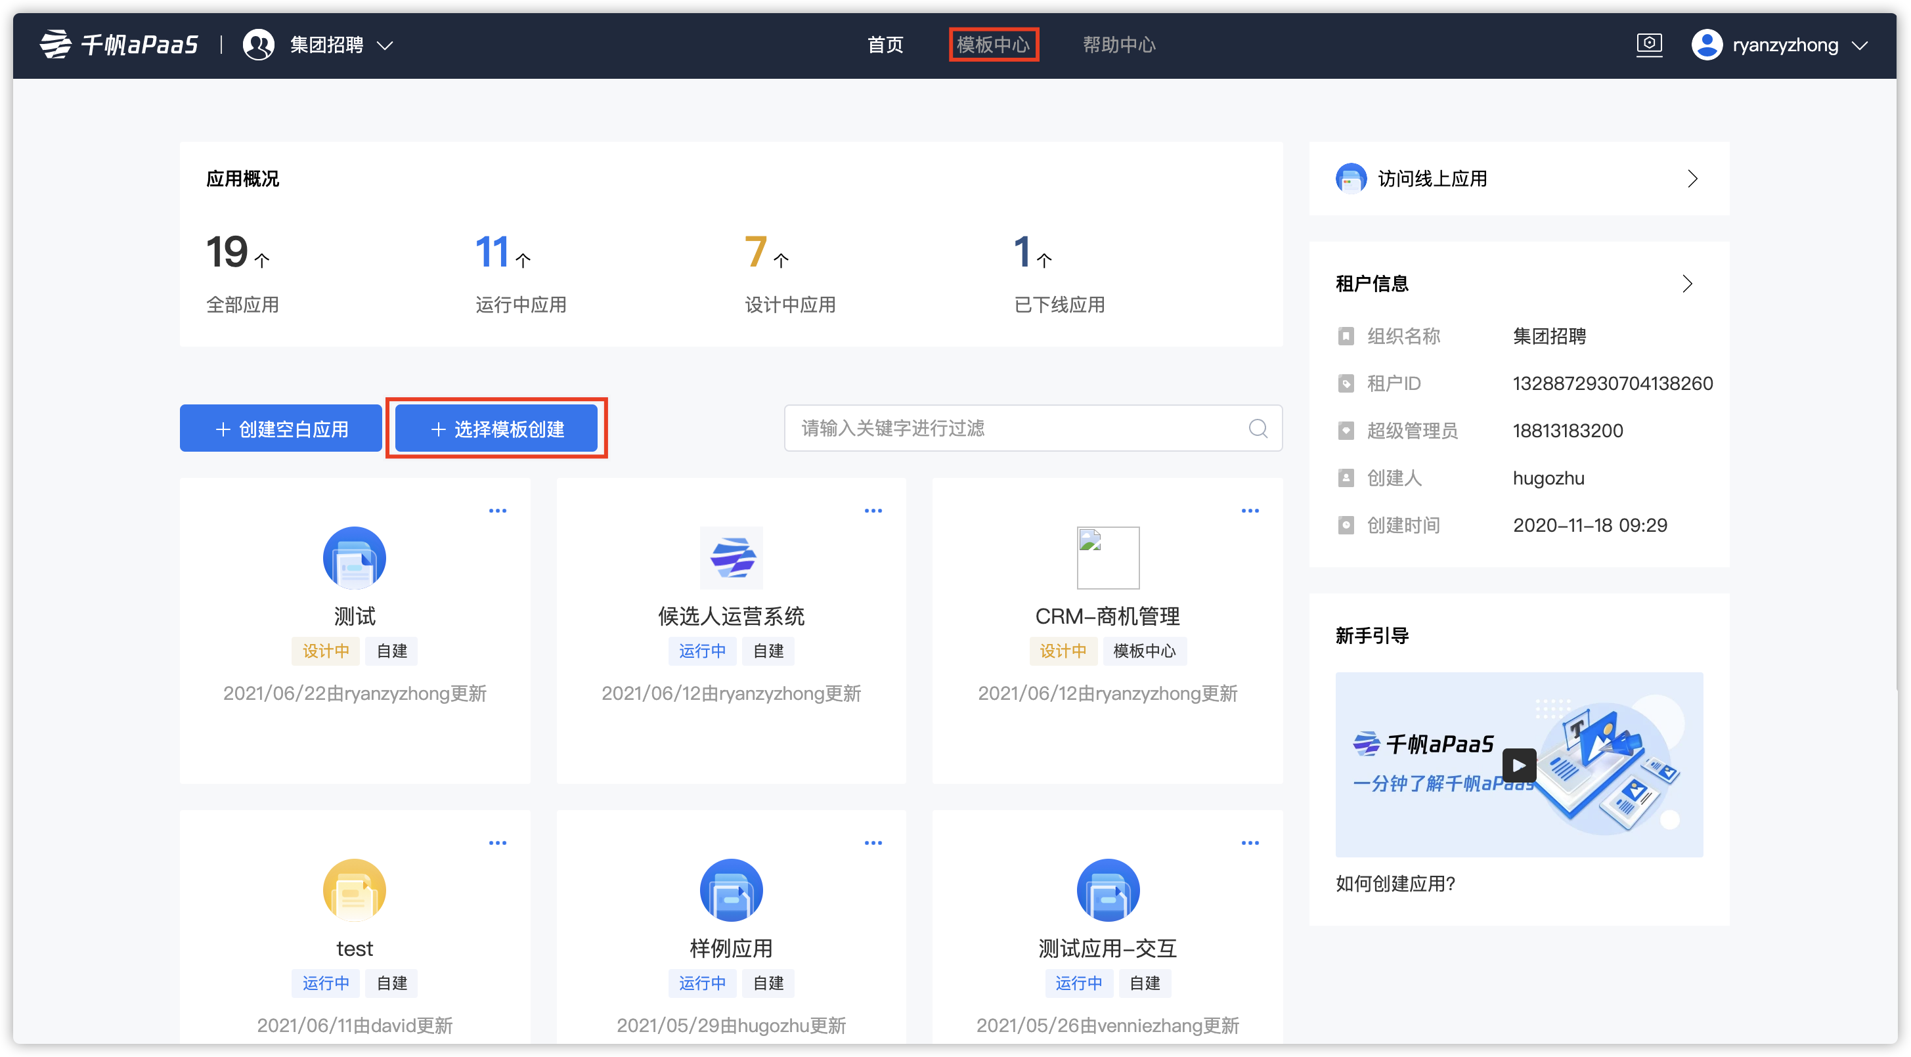Click the ryanzyzhong user avatar

pos(1706,45)
